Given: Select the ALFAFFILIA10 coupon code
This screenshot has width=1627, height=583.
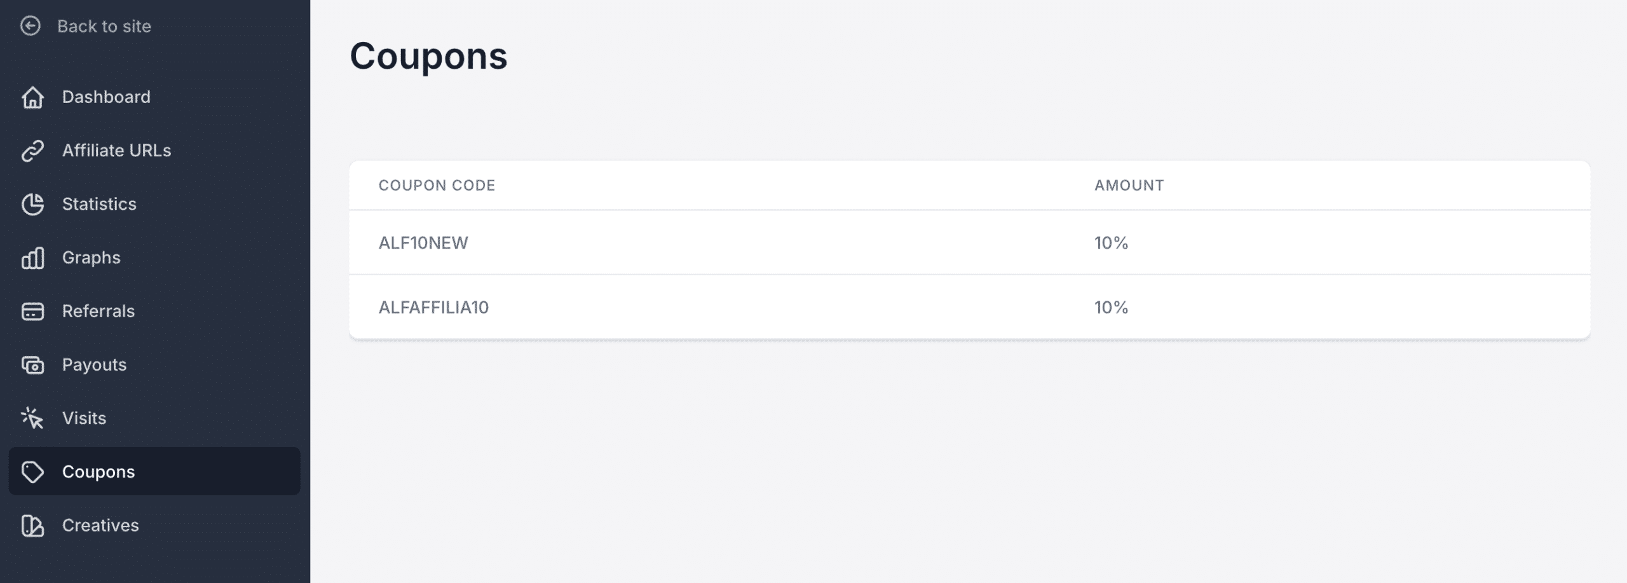Looking at the screenshot, I should (x=433, y=308).
